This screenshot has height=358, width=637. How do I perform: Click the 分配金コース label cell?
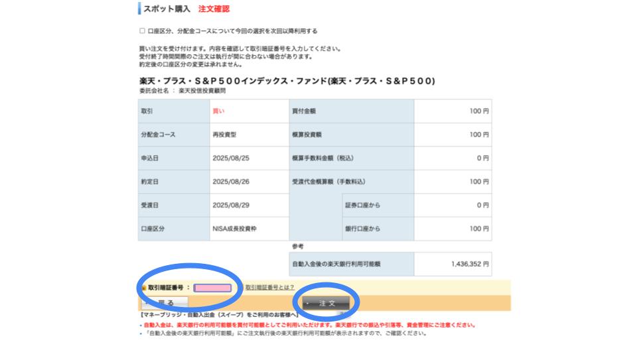174,135
